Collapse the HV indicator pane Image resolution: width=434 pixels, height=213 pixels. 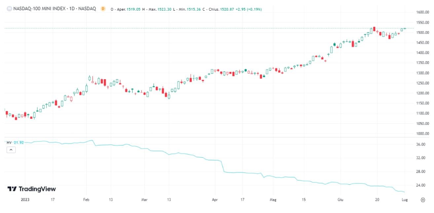(x=11, y=150)
